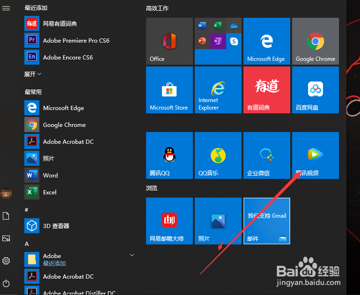Select the 浏览 group title
The image size is (360, 295).
click(x=152, y=188)
